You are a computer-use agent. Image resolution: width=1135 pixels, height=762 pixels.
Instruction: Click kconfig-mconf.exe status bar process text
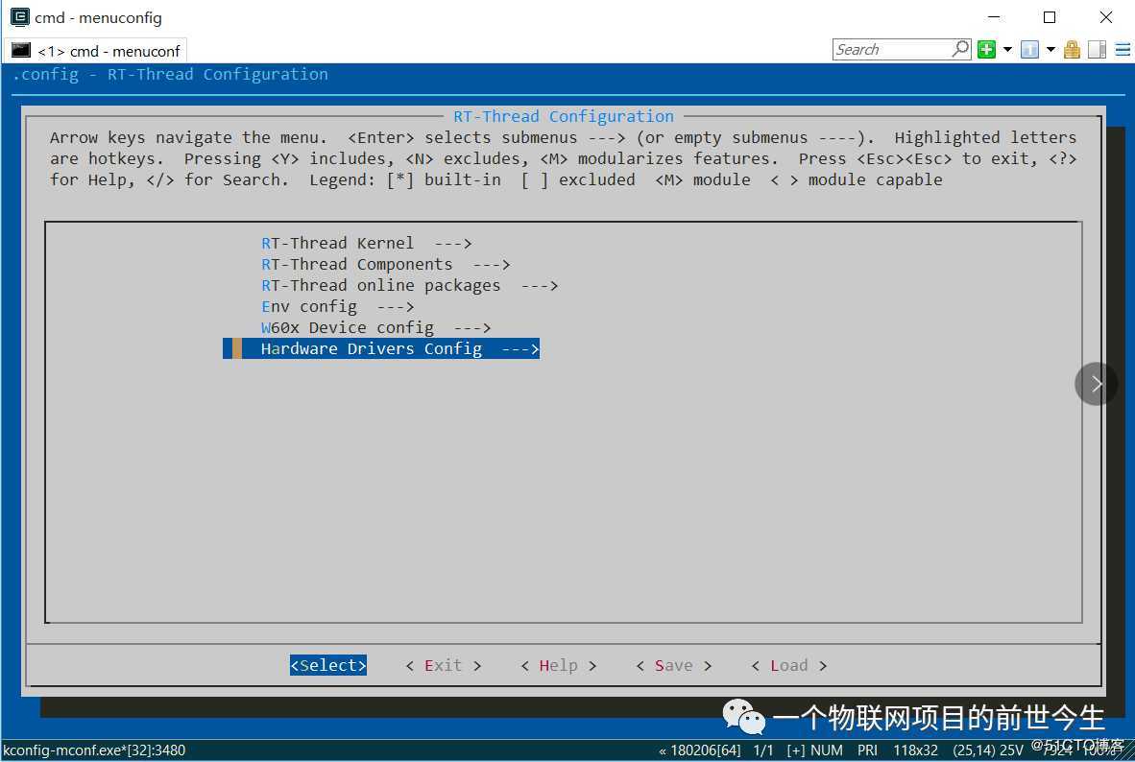click(94, 750)
